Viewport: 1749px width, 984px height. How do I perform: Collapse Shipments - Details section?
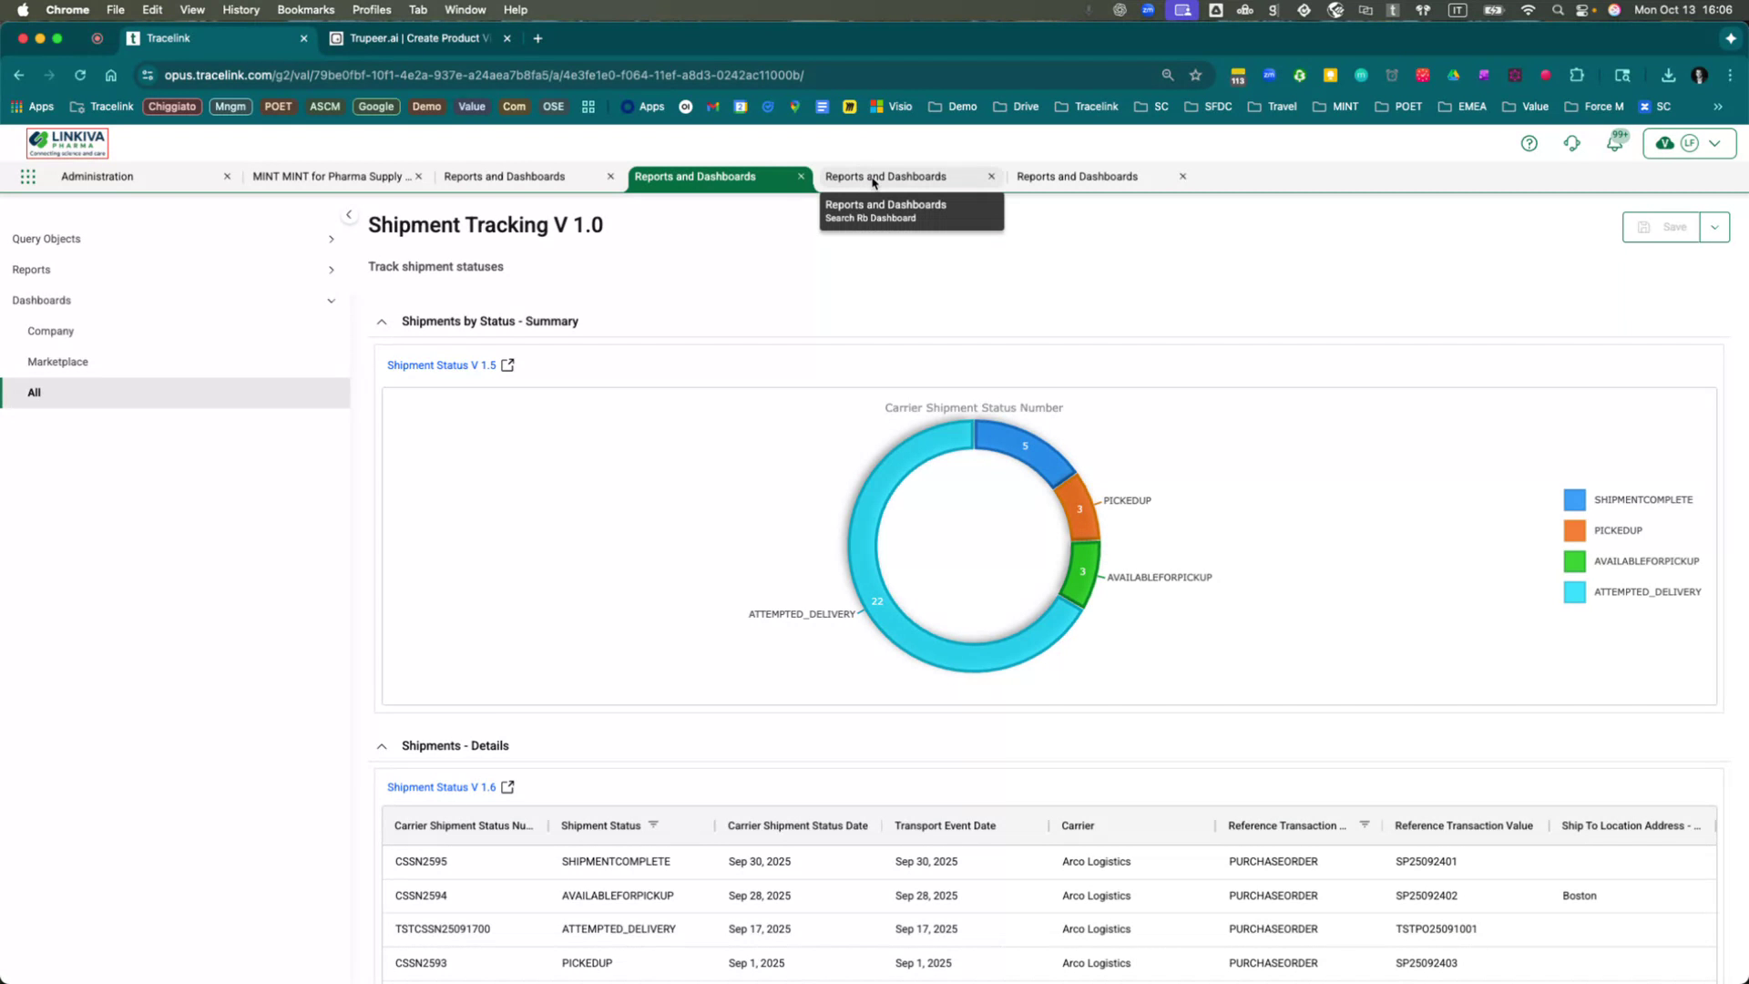382,746
